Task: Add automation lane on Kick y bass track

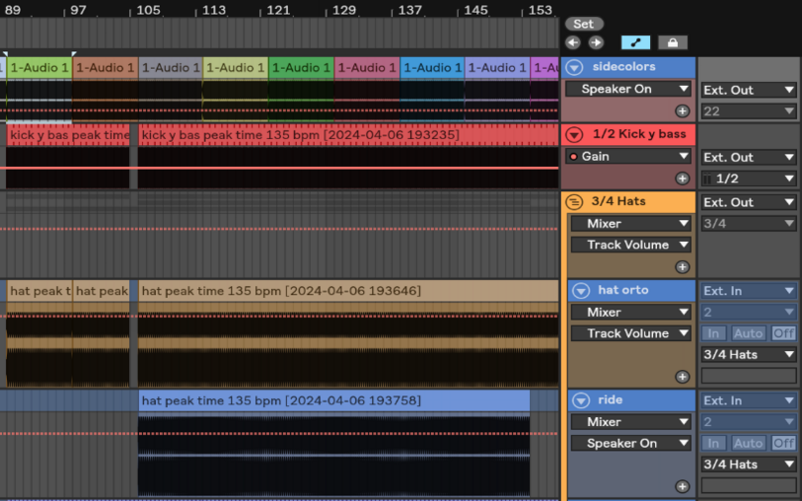Action: pyautogui.click(x=682, y=179)
